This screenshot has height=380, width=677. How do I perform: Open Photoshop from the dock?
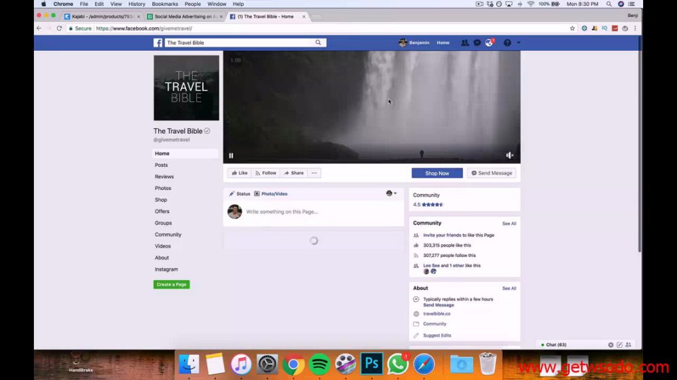[372, 364]
